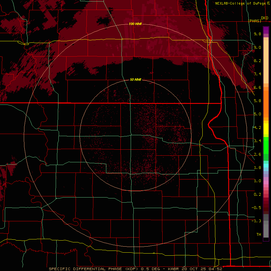Click the 2.6 scale label

(x=257, y=154)
